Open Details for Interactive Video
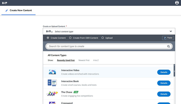This screenshot has width=181, height=104. pyautogui.click(x=164, y=72)
